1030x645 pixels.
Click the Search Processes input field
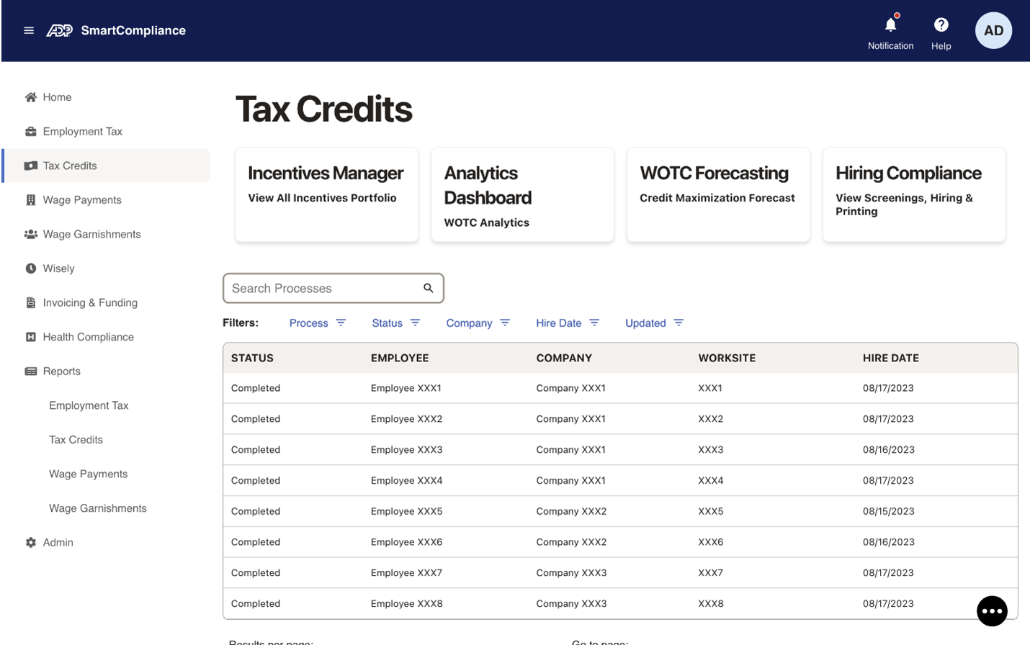[324, 288]
